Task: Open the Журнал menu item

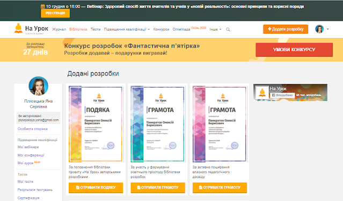Action: (59, 29)
